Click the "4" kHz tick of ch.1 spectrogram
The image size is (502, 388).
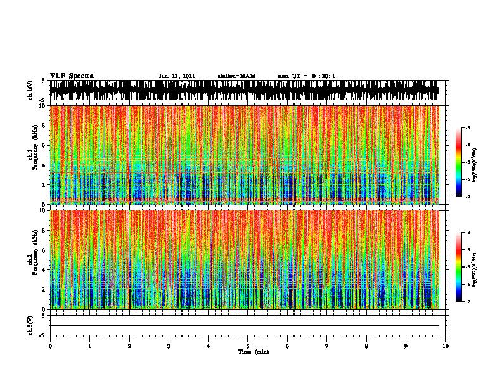[x=44, y=165]
